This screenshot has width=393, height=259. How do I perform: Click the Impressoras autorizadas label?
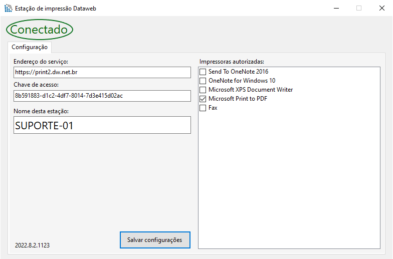coord(232,62)
